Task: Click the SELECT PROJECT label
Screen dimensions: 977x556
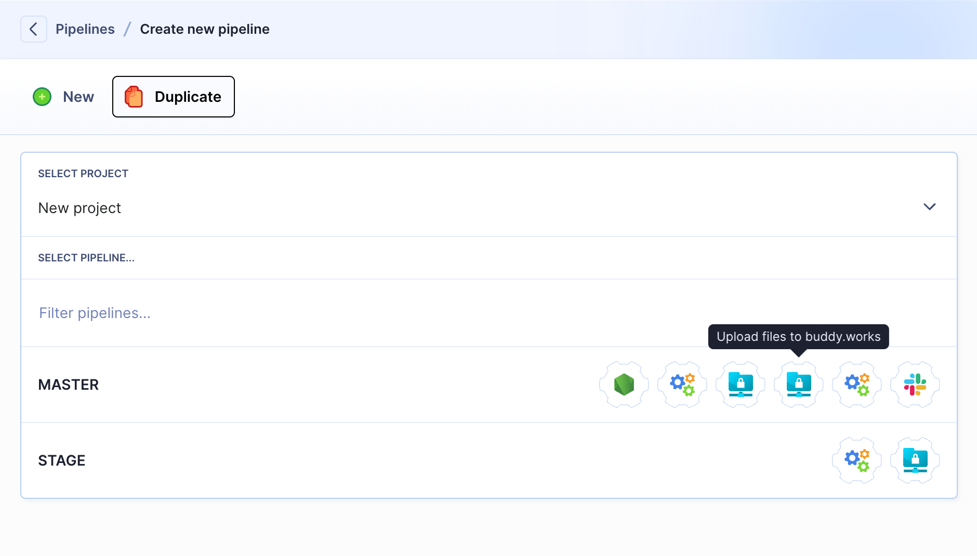Action: pos(83,174)
